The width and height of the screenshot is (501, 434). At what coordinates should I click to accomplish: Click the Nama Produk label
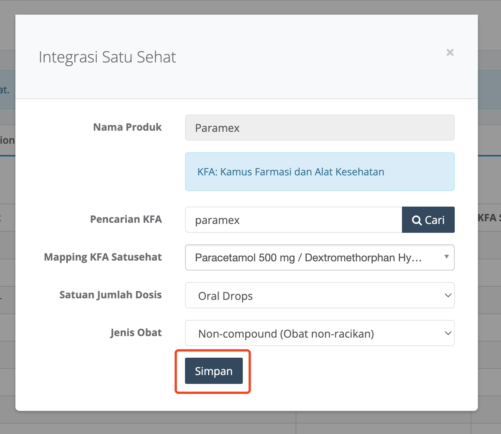tap(128, 127)
